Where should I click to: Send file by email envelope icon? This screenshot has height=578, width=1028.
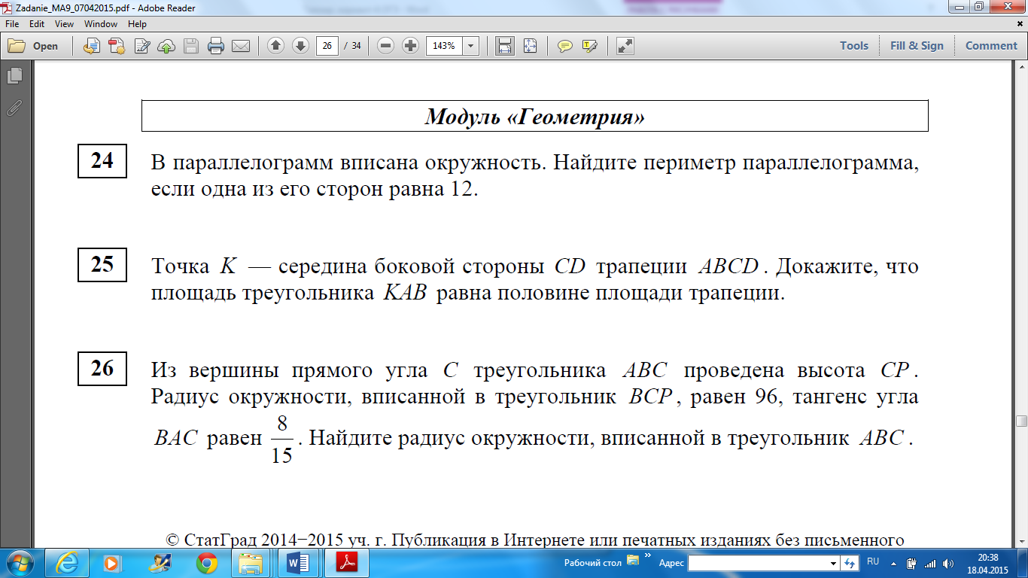[241, 46]
